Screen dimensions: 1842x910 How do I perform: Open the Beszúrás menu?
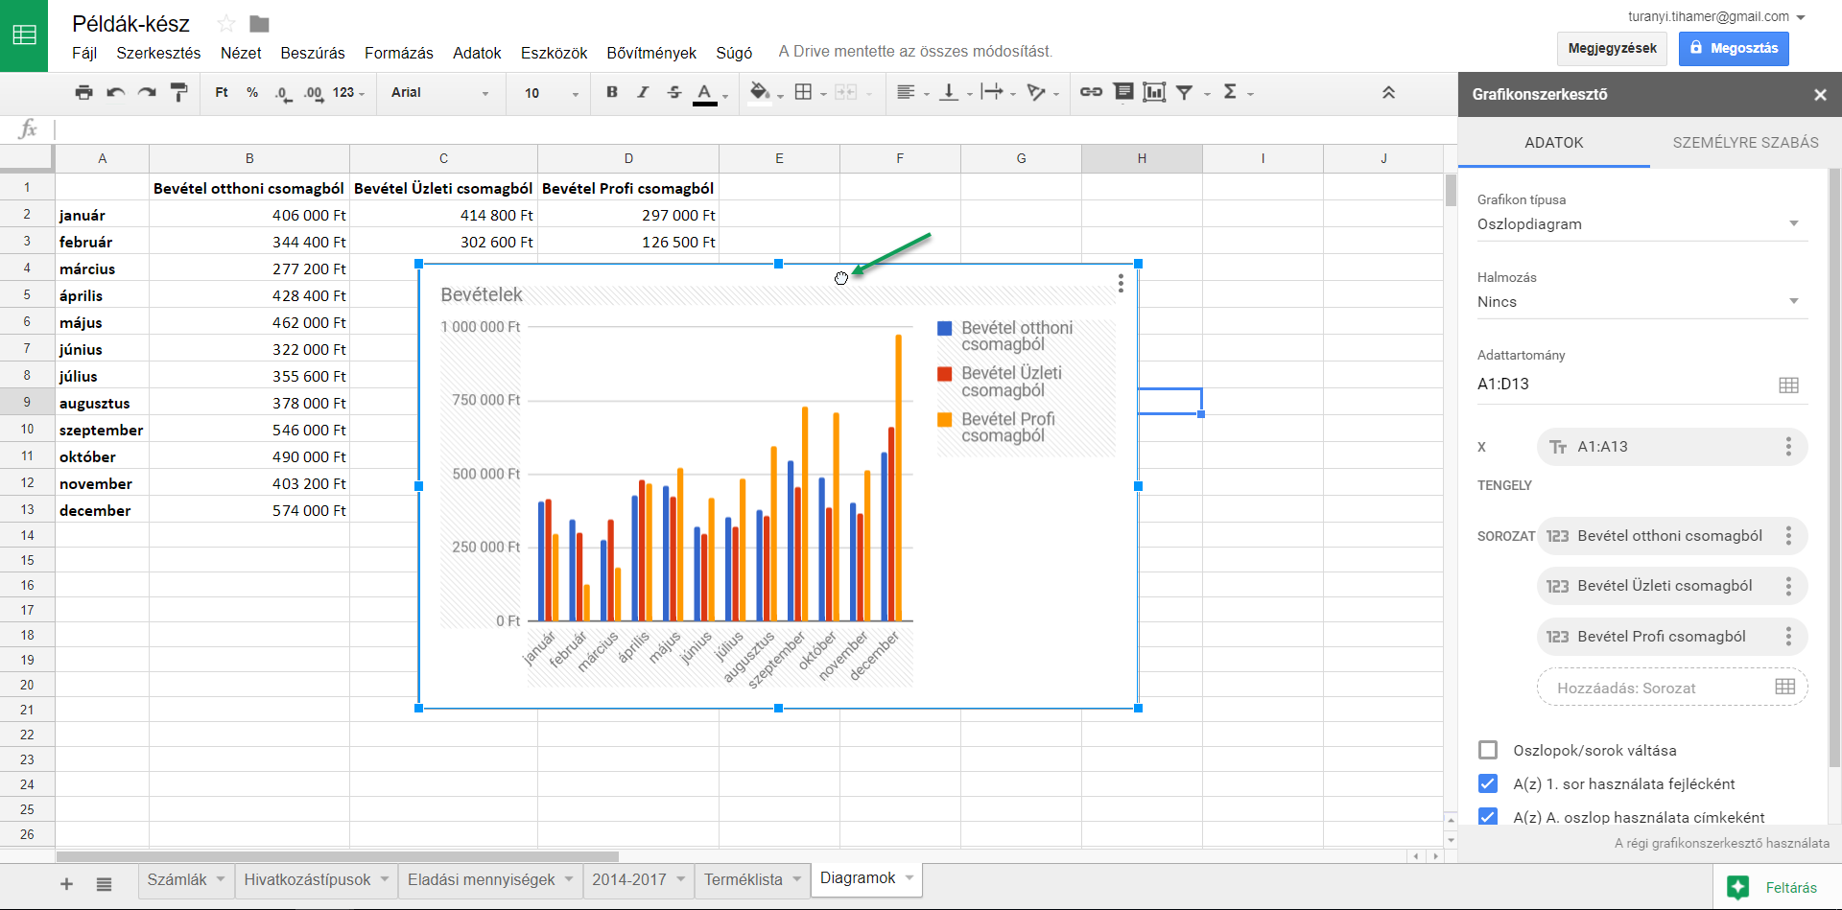pyautogui.click(x=312, y=53)
